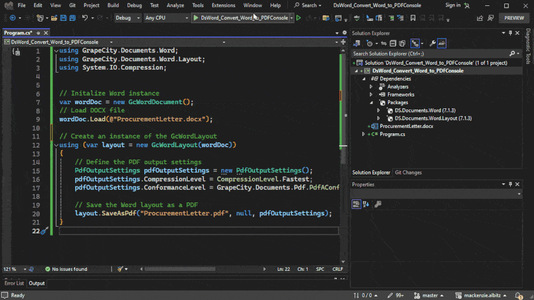The image size is (534, 300).
Task: Click Start Without Debugging hollow play icon
Action: coord(299,18)
